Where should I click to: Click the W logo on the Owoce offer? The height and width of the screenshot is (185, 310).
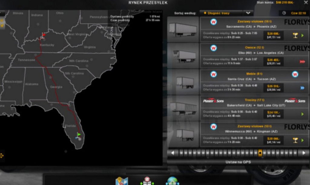(214, 48)
